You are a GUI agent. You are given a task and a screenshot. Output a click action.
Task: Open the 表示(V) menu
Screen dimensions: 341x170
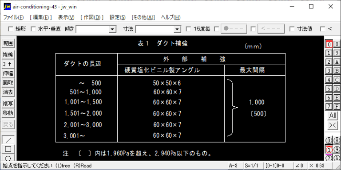pos(66,18)
